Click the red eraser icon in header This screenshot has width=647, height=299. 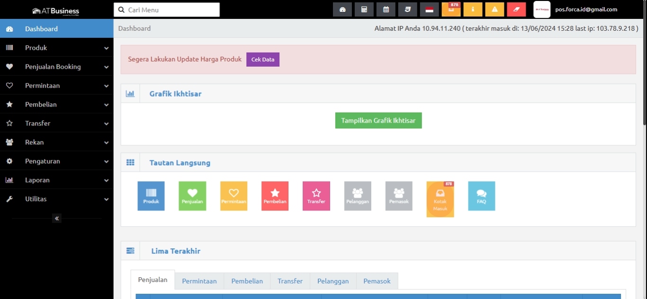pos(516,9)
